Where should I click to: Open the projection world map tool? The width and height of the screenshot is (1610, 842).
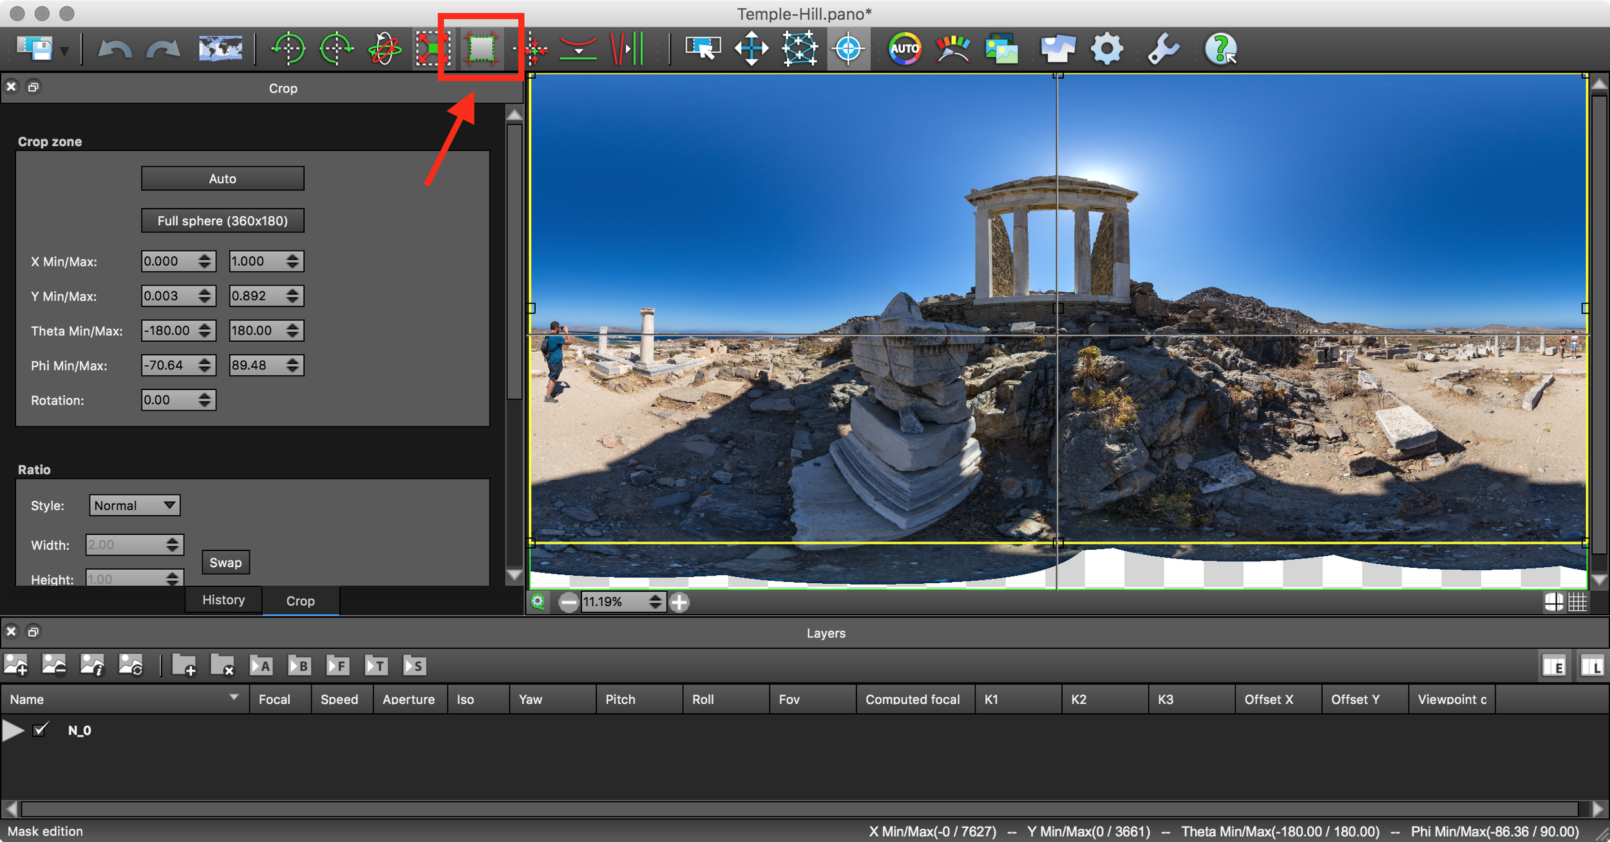pyautogui.click(x=220, y=48)
